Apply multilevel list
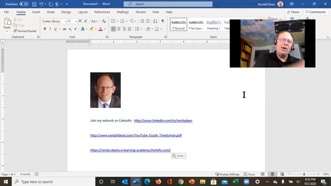This screenshot has height=186, width=331. tap(131, 21)
